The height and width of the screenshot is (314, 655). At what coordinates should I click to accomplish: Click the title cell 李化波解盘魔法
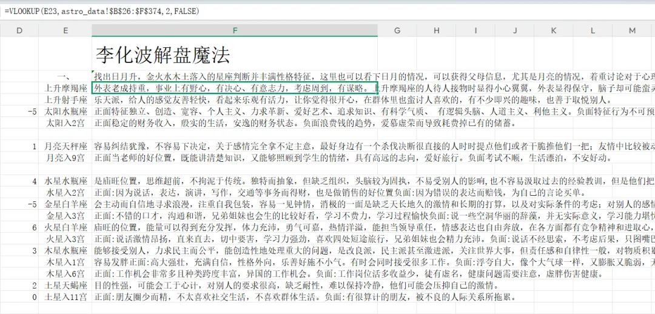point(235,53)
